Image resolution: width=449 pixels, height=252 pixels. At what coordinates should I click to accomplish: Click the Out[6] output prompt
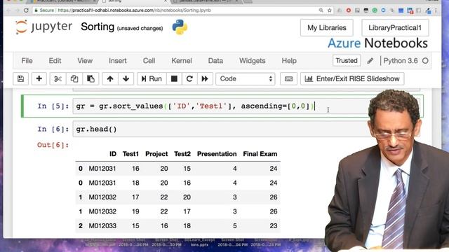tap(53, 145)
